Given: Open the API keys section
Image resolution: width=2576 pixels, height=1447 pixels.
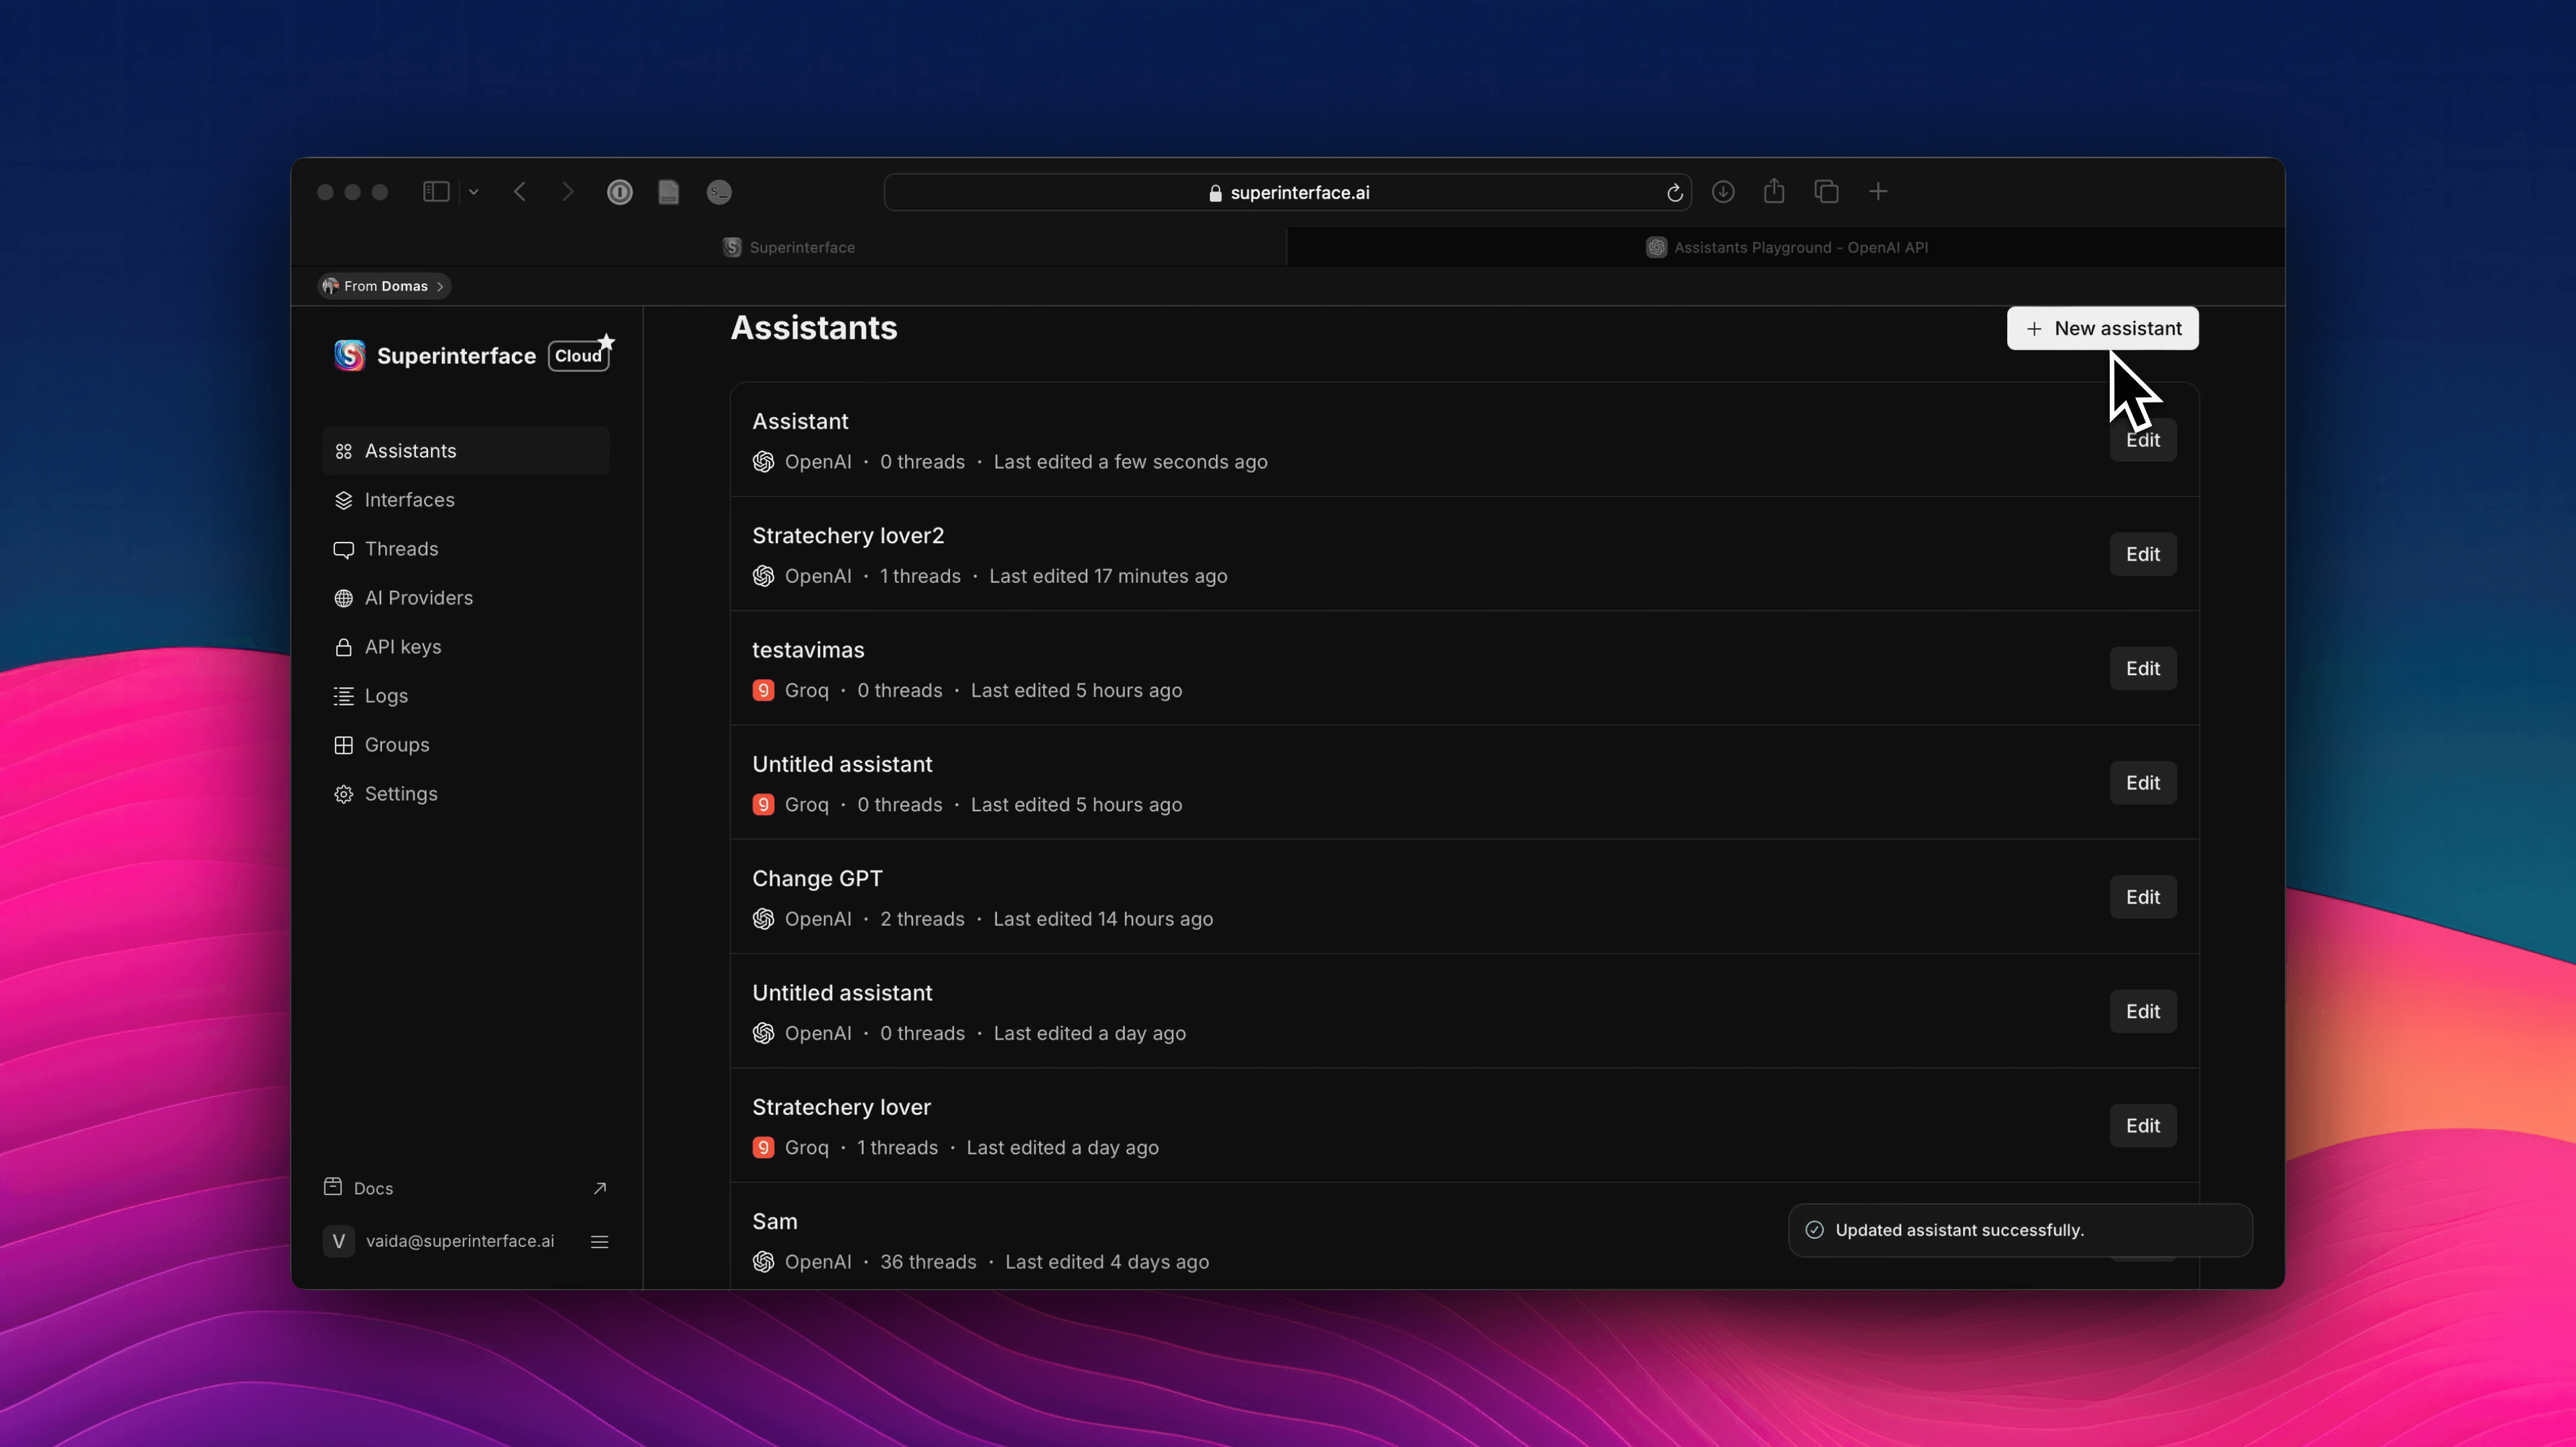Looking at the screenshot, I should coord(403,646).
